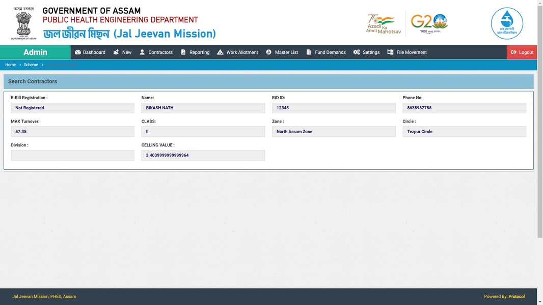Click the Search Contractors heading
This screenshot has height=305, width=543.
pos(33,81)
